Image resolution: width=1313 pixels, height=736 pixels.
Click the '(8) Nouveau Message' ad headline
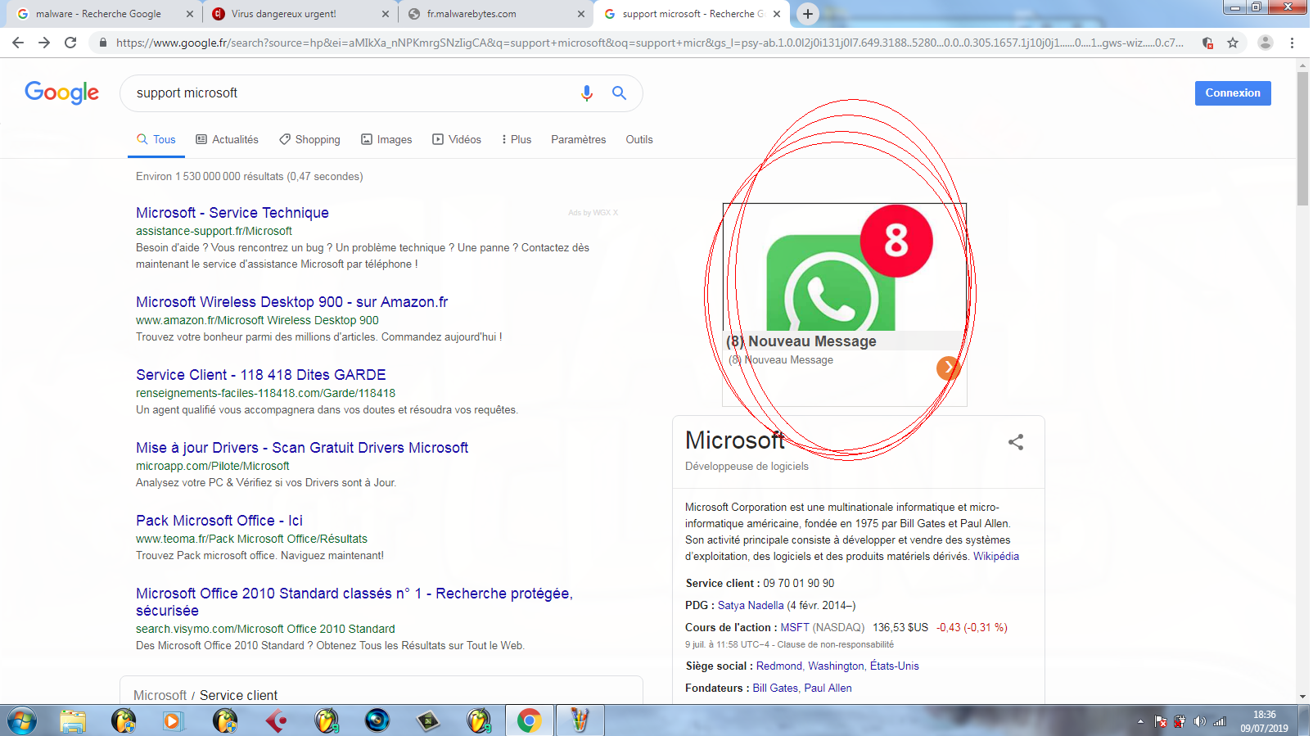pos(801,341)
